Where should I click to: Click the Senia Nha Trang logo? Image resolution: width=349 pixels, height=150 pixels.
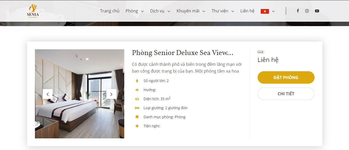point(33,10)
